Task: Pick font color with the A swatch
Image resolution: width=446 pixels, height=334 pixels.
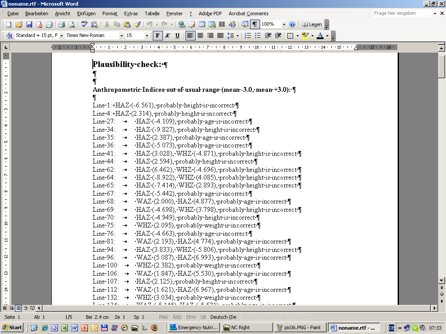Action: click(320, 36)
